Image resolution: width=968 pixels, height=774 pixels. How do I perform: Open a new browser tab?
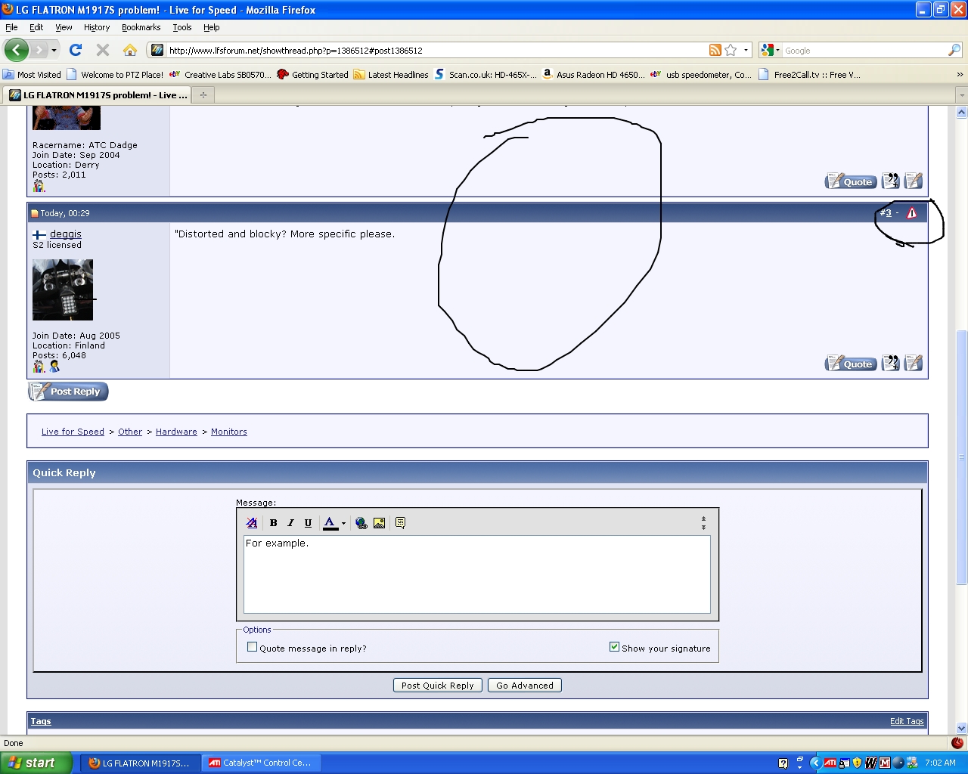203,95
